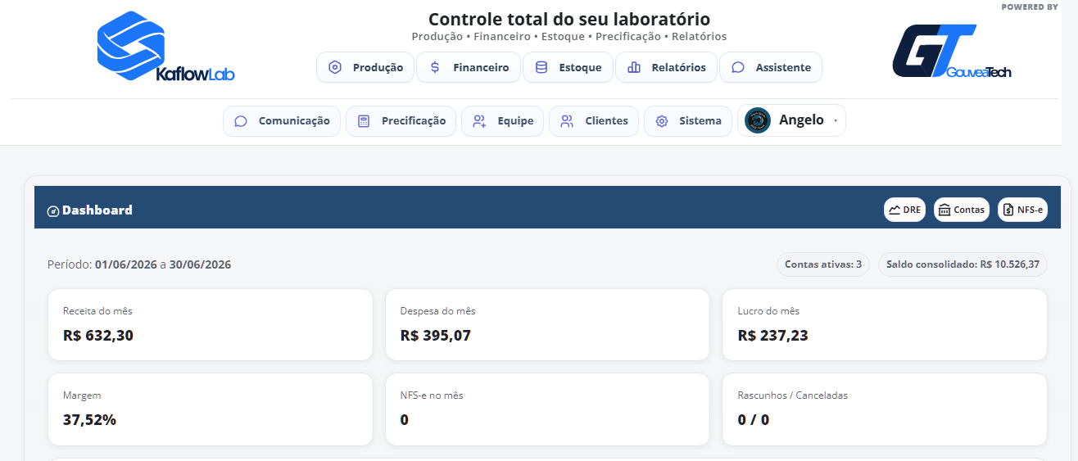
Task: Click the bar chart icon in Relatórios
Action: point(634,67)
